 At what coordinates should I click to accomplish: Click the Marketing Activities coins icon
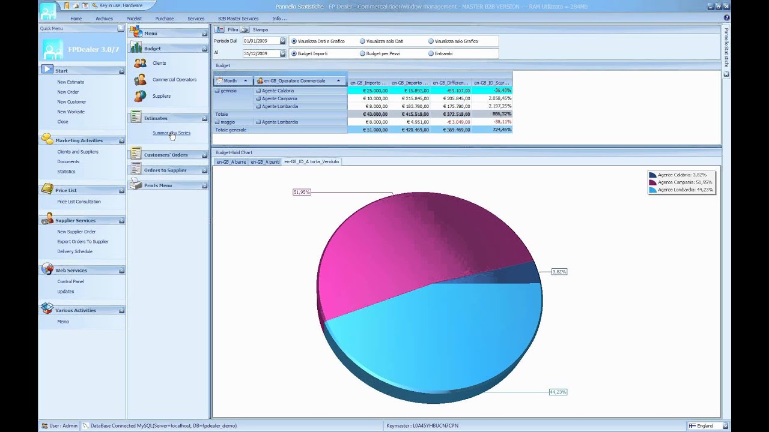click(x=47, y=139)
